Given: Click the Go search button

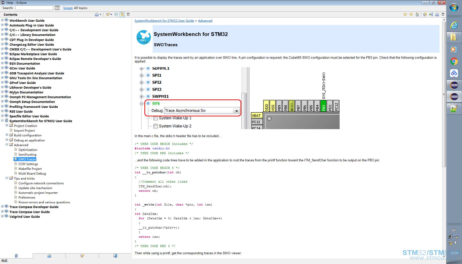Looking at the screenshot, I should [x=57, y=8].
